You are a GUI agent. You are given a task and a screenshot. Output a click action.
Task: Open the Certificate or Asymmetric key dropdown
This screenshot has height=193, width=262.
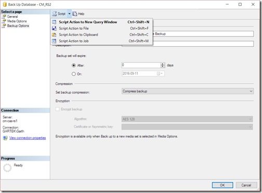187,127
